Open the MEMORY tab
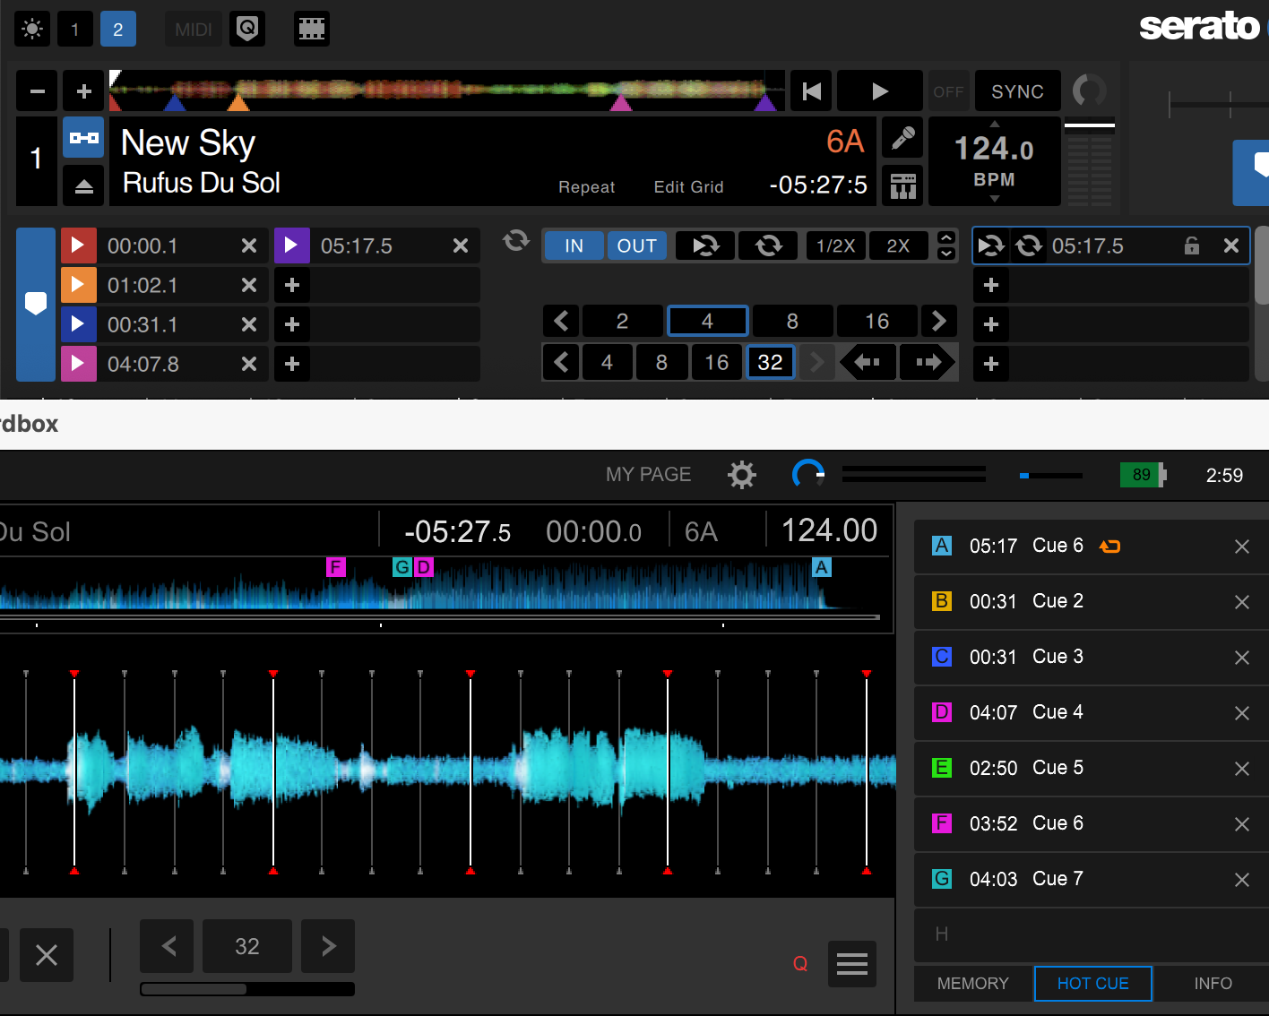Image resolution: width=1269 pixels, height=1016 pixels. (972, 984)
